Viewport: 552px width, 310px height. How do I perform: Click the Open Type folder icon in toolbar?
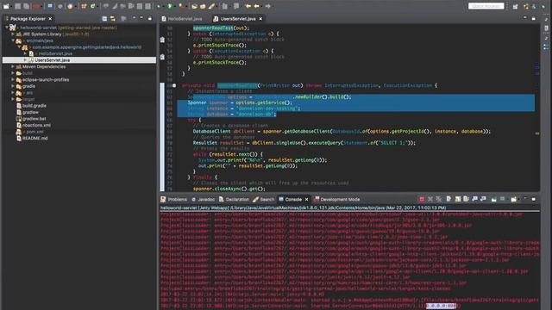pyautogui.click(x=194, y=6)
